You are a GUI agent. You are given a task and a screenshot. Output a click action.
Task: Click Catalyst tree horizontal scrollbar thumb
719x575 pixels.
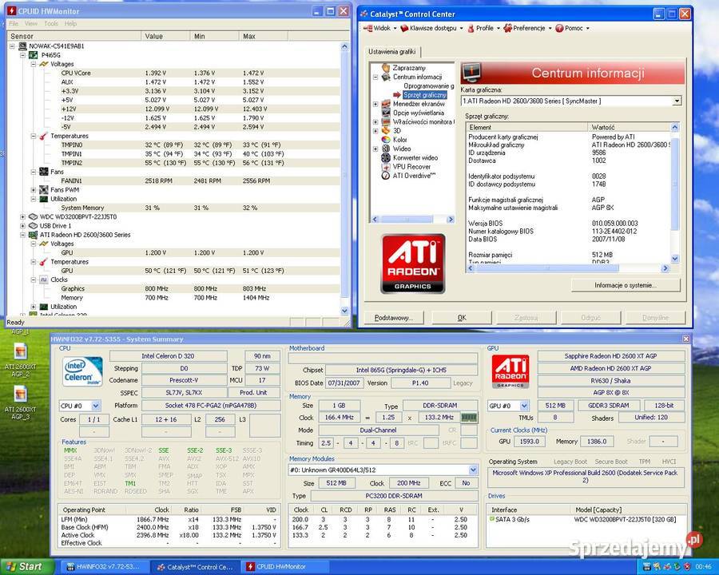(x=407, y=220)
